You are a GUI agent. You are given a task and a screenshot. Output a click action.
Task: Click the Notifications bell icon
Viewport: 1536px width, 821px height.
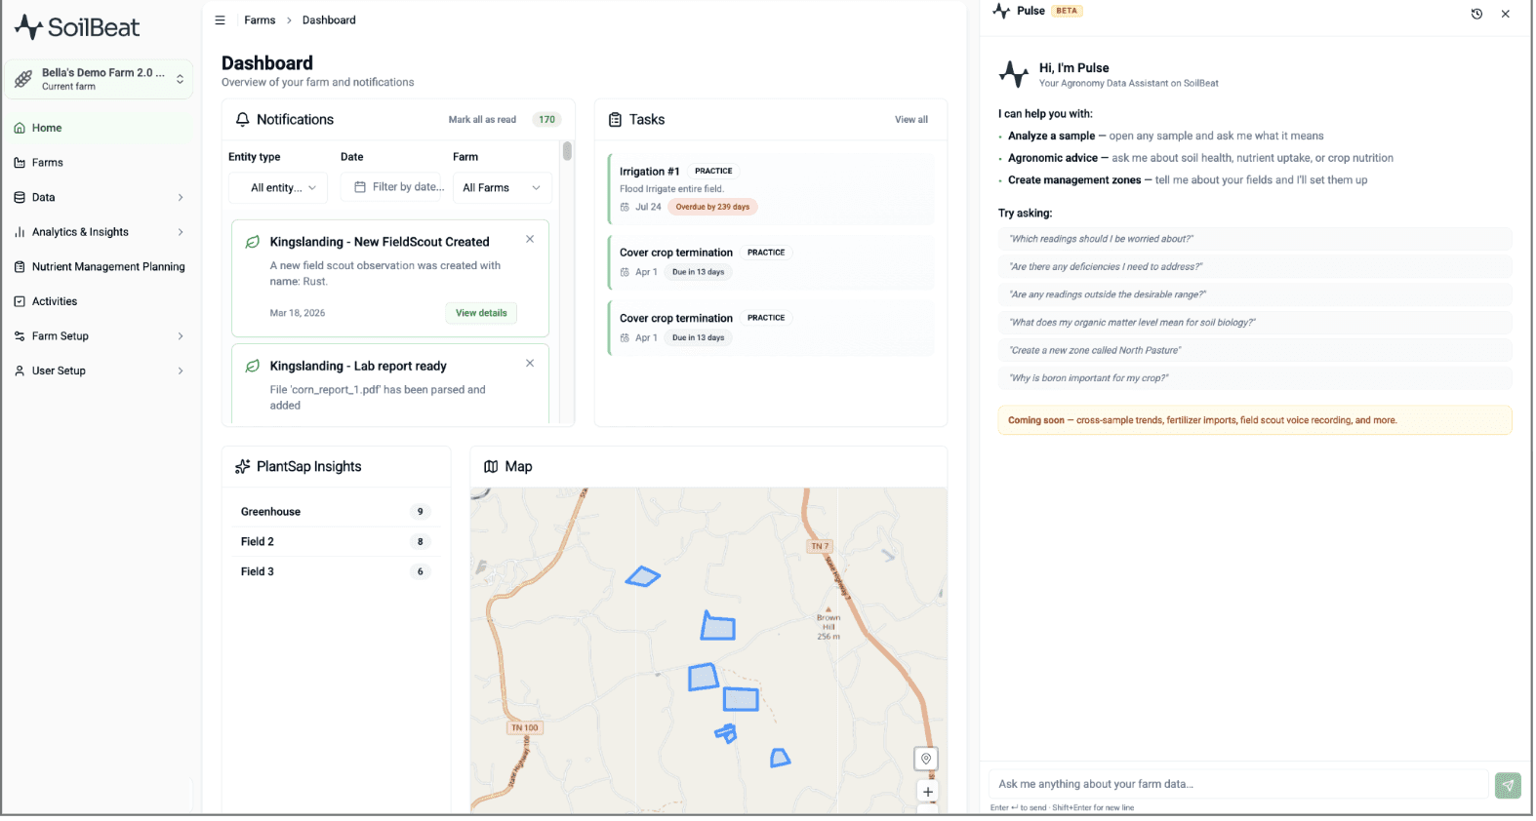(x=243, y=119)
